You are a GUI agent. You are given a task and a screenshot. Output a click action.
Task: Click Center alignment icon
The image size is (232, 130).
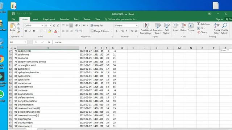click(67, 31)
